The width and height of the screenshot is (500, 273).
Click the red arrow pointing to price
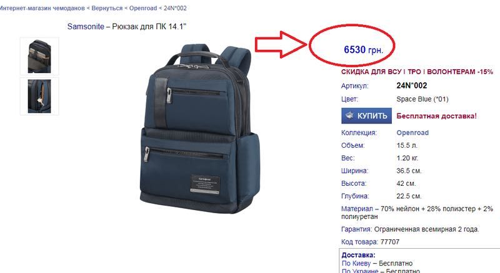pos(281,44)
